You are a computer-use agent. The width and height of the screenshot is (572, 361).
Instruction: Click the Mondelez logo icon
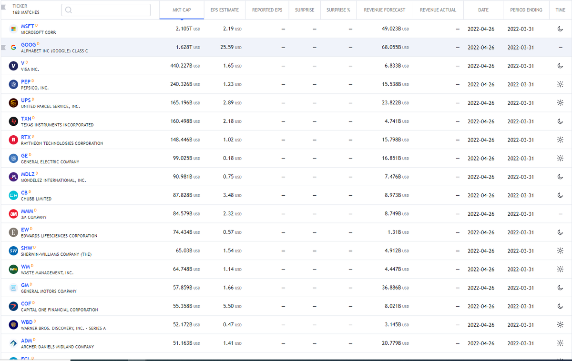click(14, 177)
